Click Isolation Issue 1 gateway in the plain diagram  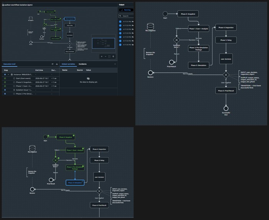click(177, 40)
